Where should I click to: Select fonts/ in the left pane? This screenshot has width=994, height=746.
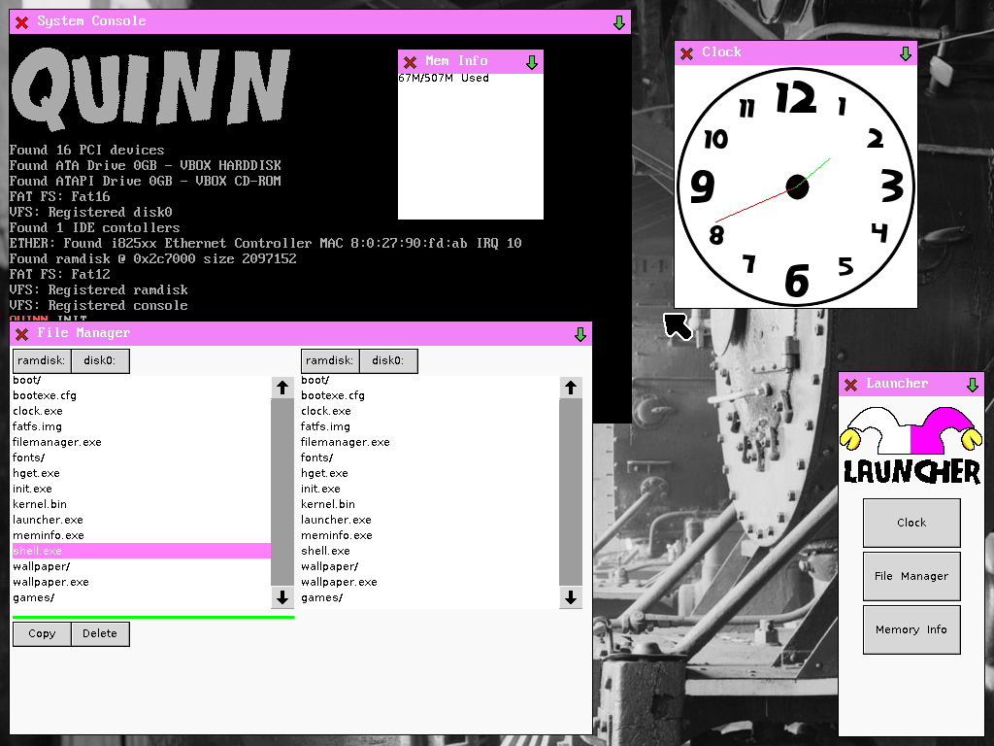142,458
